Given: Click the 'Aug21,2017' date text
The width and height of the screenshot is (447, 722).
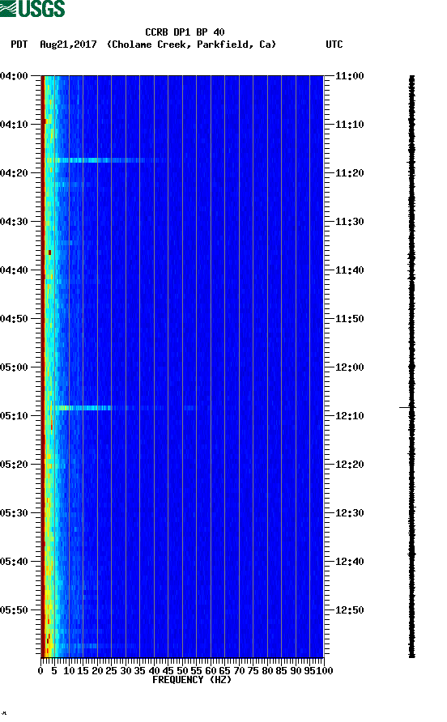Looking at the screenshot, I should [x=68, y=45].
